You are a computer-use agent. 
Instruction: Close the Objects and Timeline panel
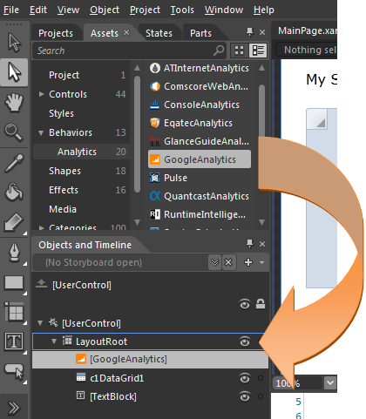[262, 244]
